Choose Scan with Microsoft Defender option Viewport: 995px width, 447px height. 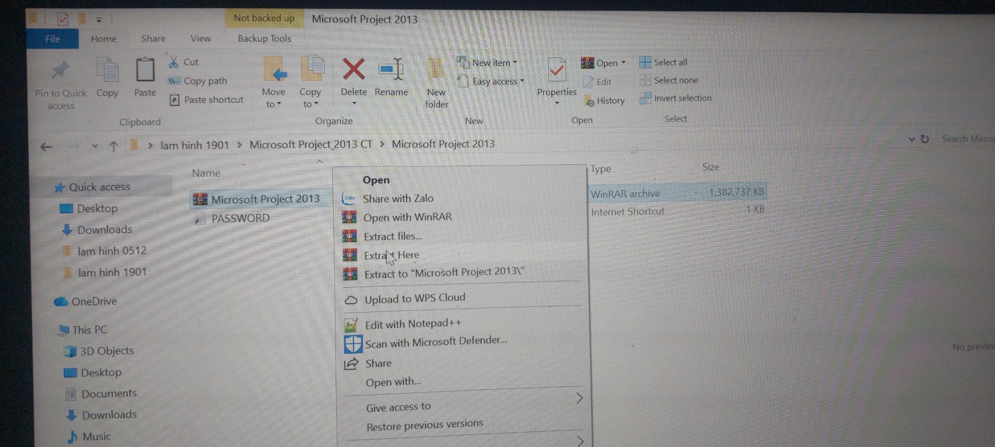[435, 342]
